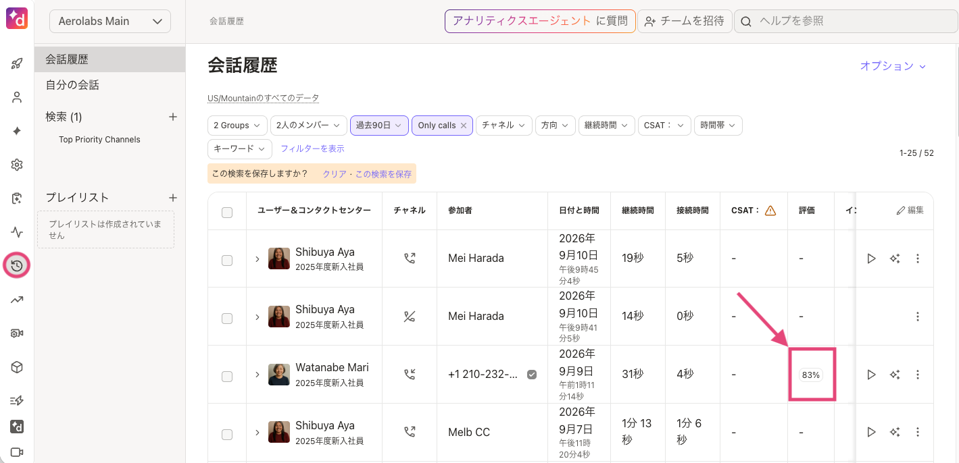Open the settings gear in the sidebar
The width and height of the screenshot is (959, 463).
tap(17, 165)
